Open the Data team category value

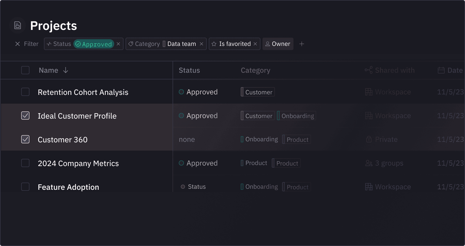coord(181,44)
